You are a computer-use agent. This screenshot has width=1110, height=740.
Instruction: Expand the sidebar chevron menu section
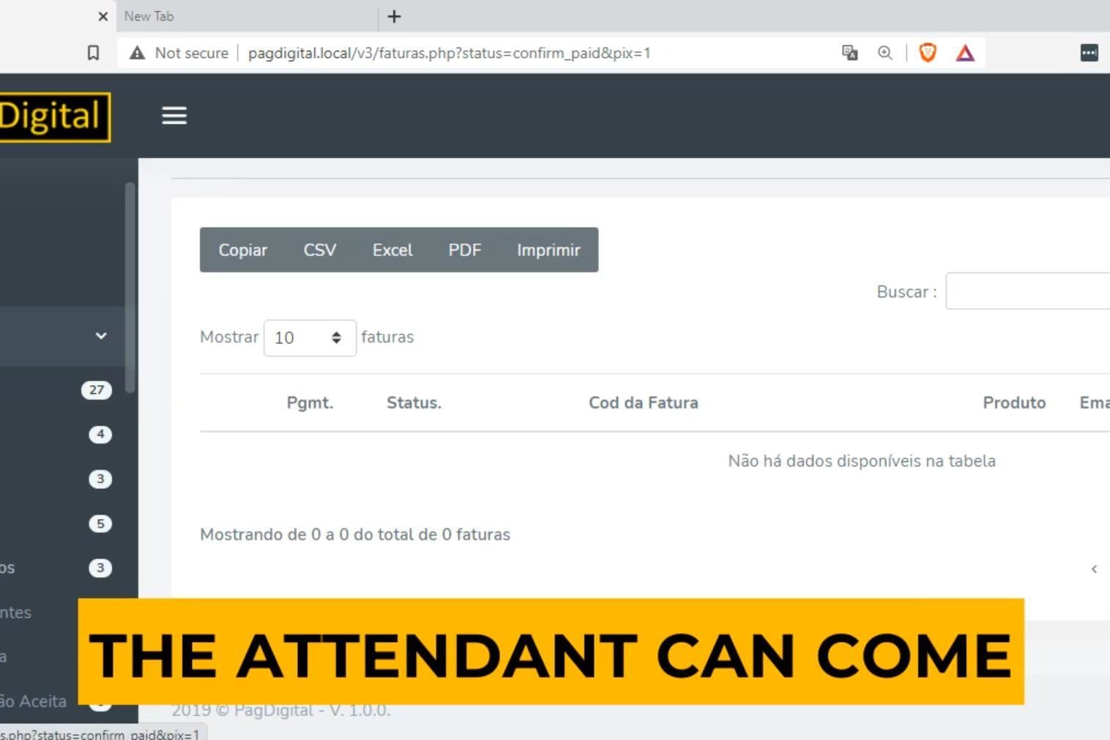click(101, 336)
